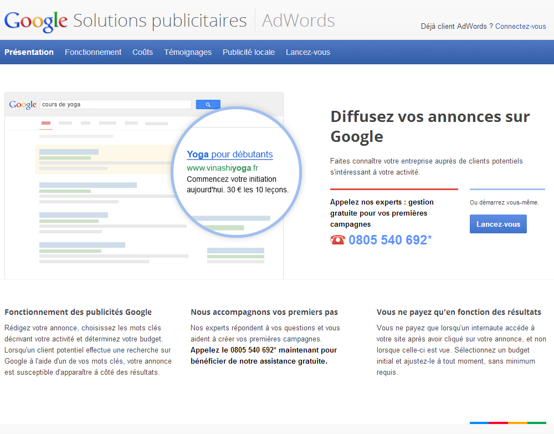Open the Présentation tab
Screen dimensions: 554x434
pyautogui.click(x=29, y=52)
